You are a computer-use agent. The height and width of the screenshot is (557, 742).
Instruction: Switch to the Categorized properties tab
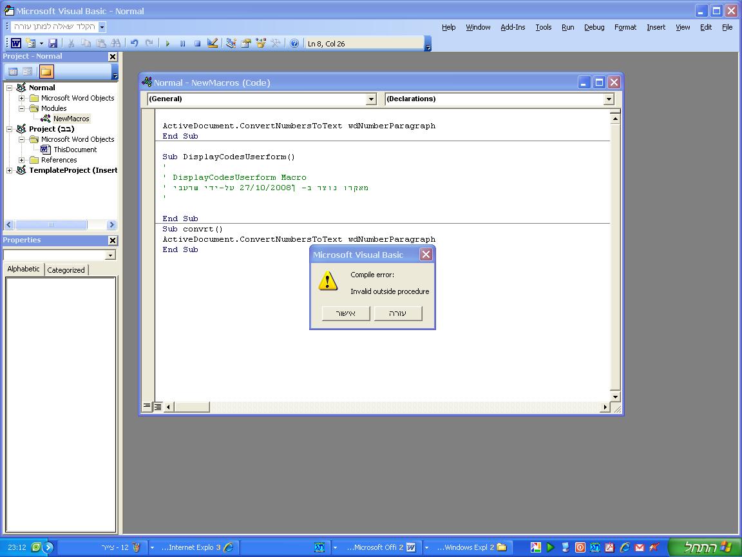pos(66,270)
